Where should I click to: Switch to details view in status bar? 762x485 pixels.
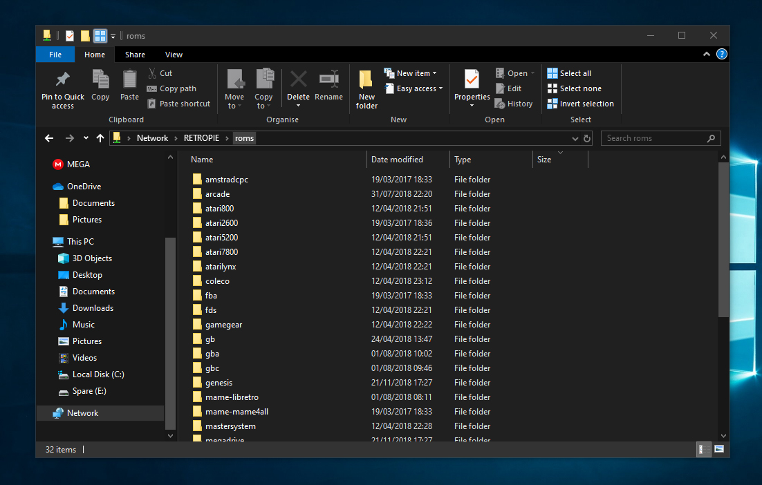(703, 450)
